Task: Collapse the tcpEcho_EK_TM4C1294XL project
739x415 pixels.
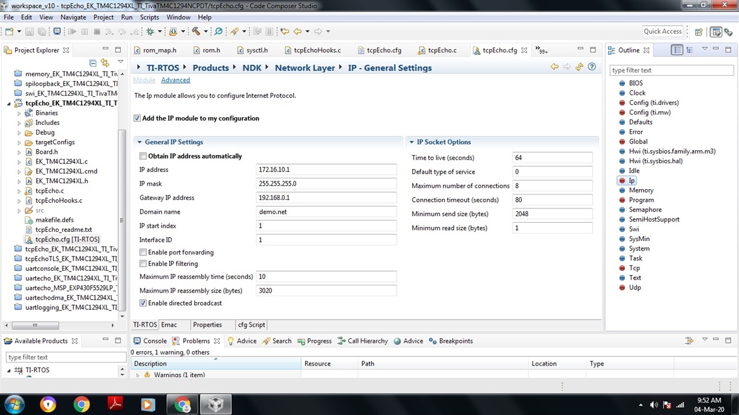Action: coord(9,103)
